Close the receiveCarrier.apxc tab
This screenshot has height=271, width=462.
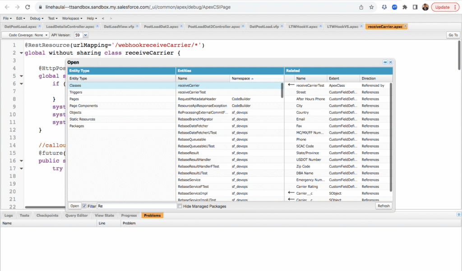click(x=406, y=26)
